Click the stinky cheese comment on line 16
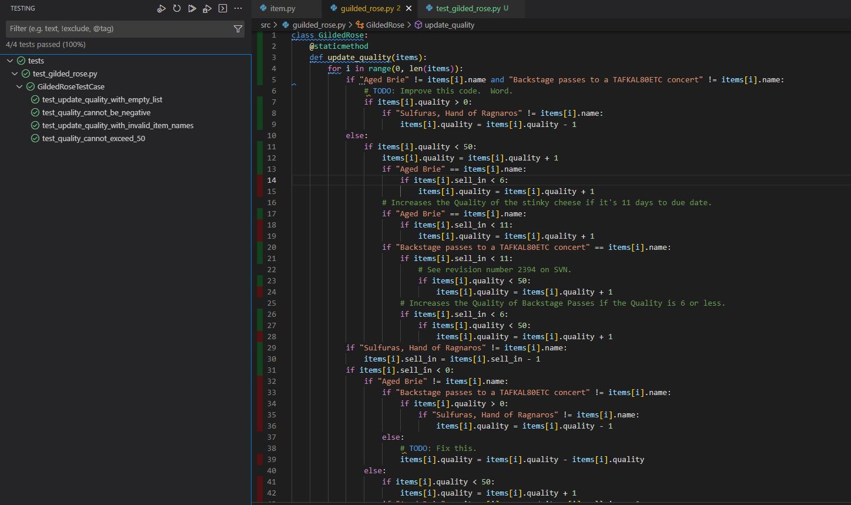The image size is (851, 505). pyautogui.click(x=547, y=202)
